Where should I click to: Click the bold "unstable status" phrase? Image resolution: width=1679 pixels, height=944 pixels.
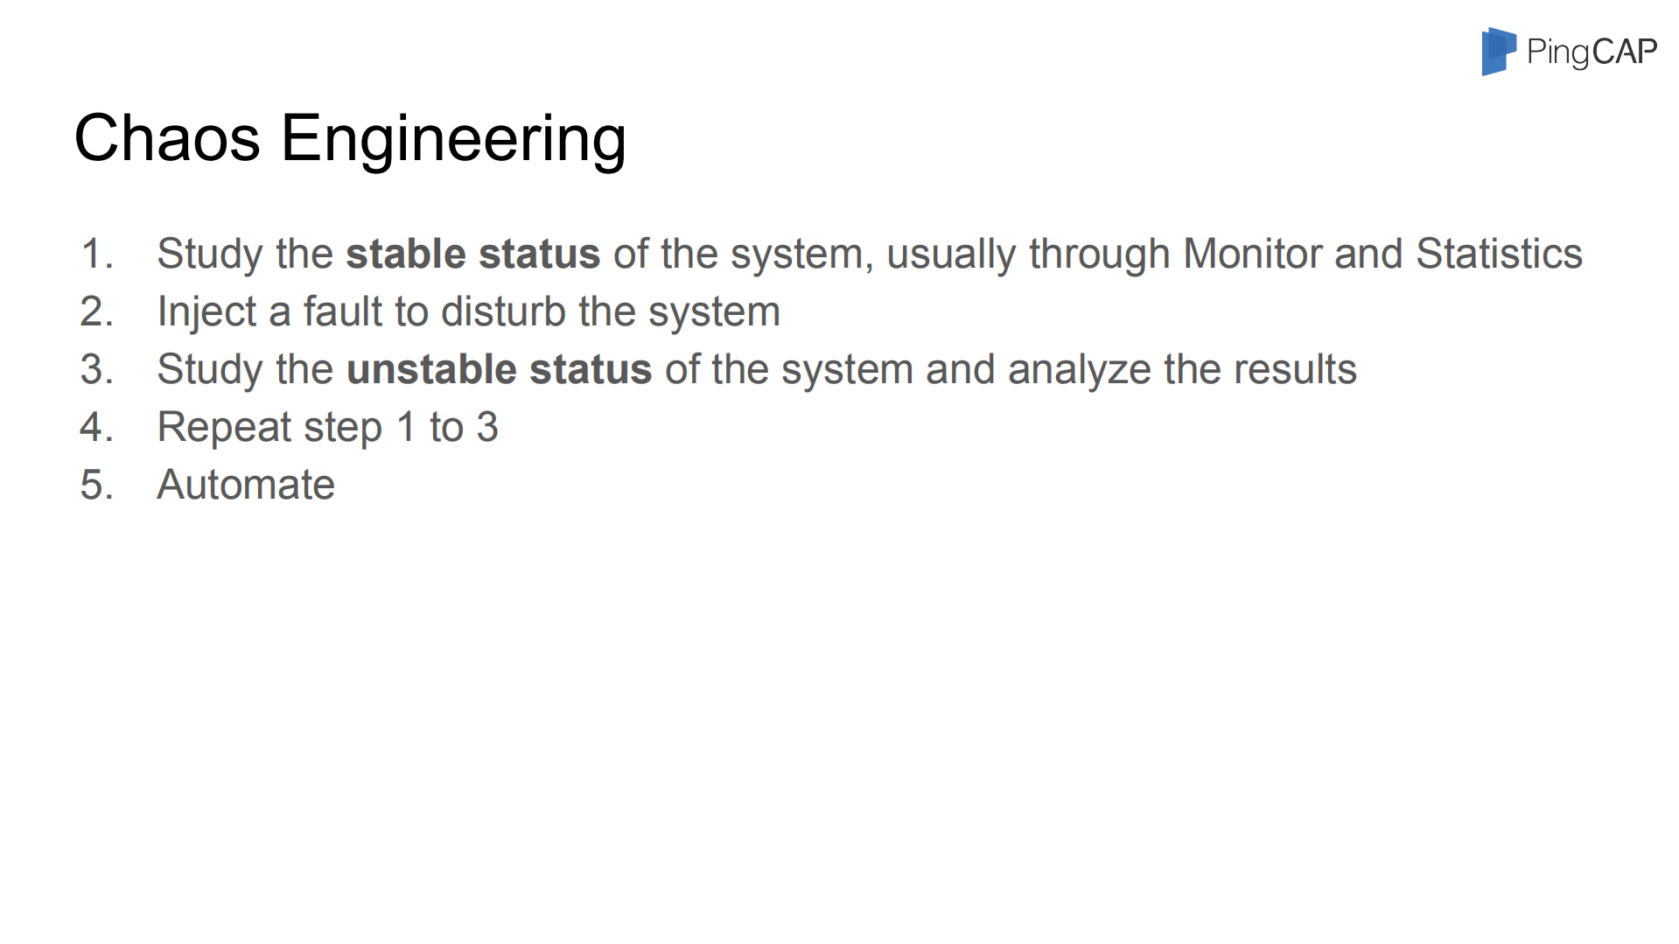click(499, 369)
